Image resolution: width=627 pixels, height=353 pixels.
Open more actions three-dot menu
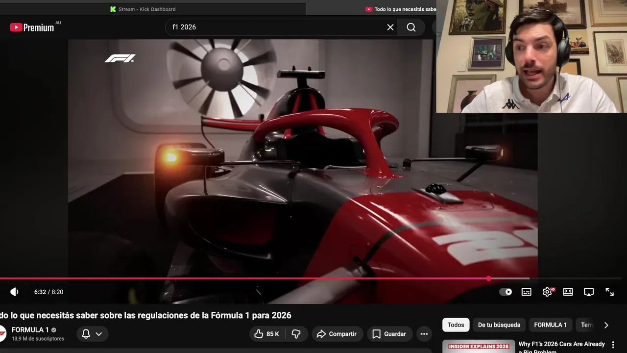(424, 334)
